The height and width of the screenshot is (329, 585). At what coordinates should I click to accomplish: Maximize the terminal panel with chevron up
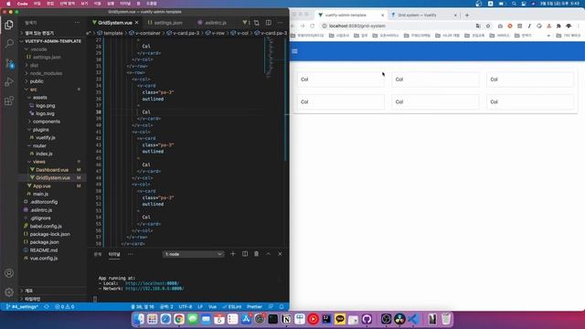268,254
